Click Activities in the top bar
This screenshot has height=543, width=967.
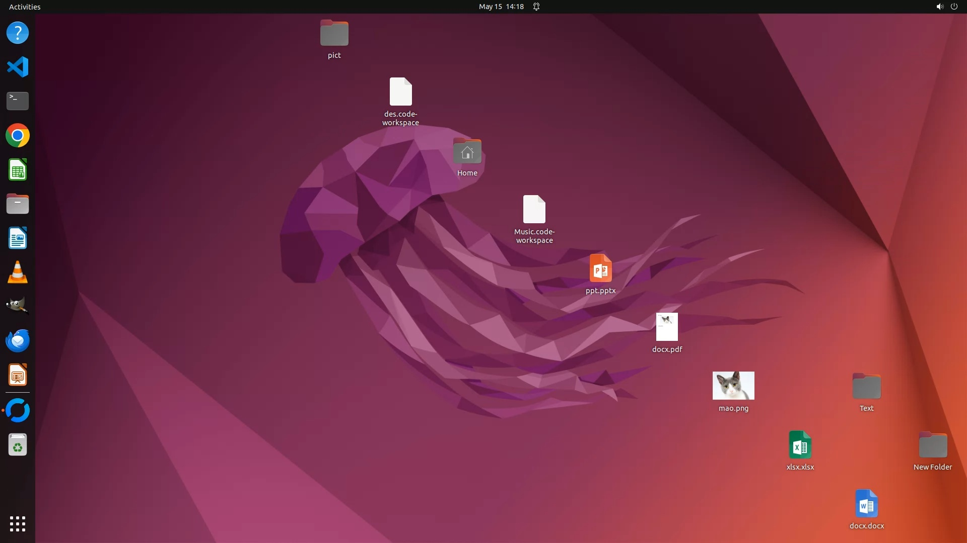click(25, 7)
